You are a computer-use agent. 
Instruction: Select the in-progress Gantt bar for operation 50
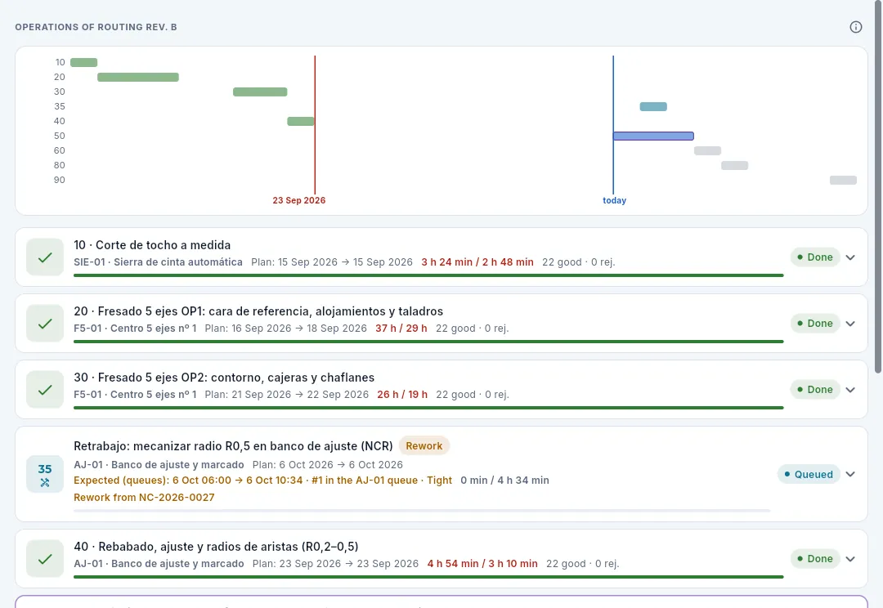pyautogui.click(x=653, y=136)
